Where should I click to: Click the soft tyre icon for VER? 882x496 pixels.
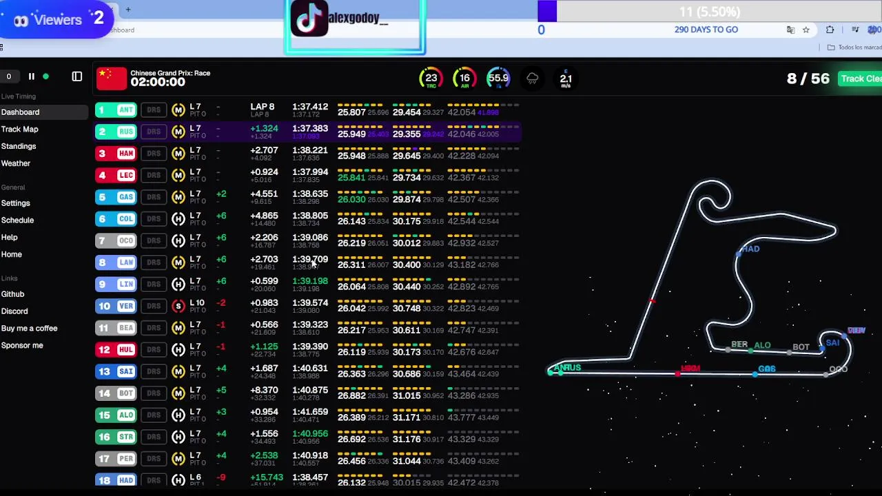[x=178, y=306]
